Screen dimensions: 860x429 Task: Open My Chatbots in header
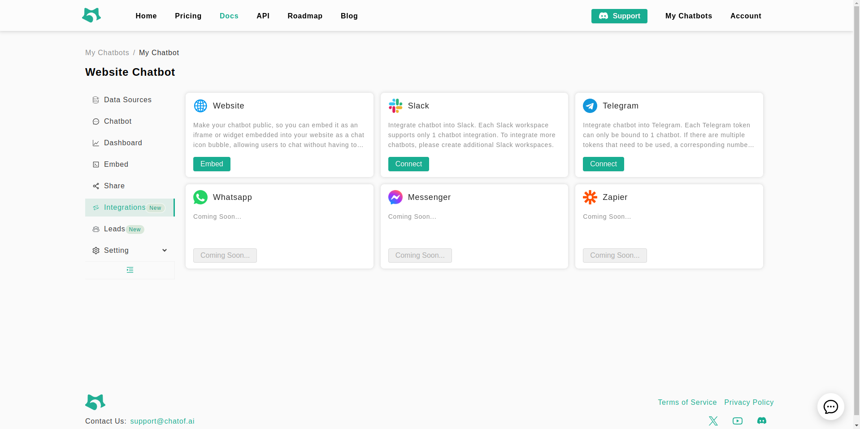click(689, 16)
